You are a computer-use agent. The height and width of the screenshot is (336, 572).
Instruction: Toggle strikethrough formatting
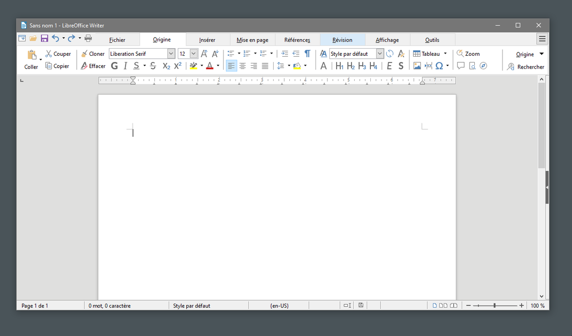tap(153, 66)
